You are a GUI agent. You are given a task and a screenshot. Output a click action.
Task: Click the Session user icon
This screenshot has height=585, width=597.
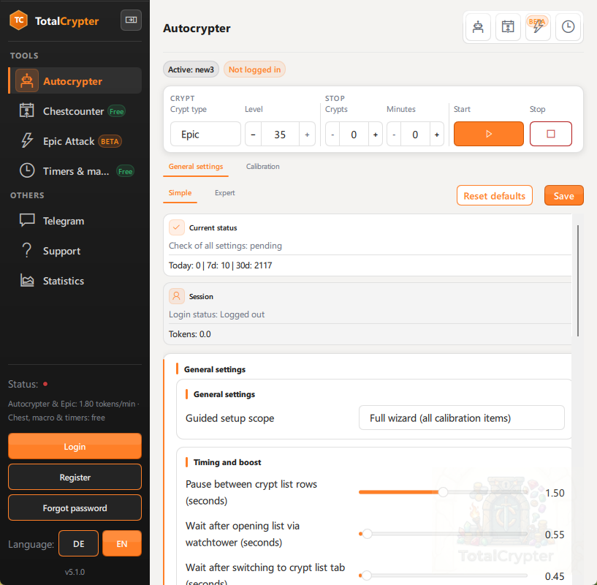click(x=177, y=296)
